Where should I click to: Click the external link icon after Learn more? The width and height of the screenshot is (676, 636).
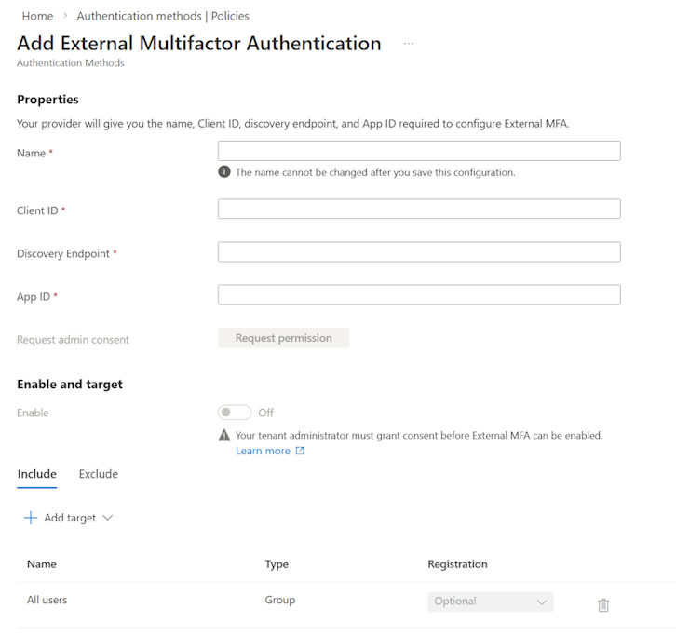point(300,452)
